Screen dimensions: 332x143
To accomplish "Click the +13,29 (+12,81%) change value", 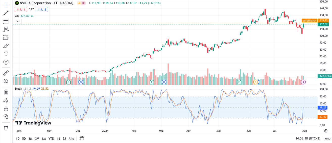I will (150, 3).
